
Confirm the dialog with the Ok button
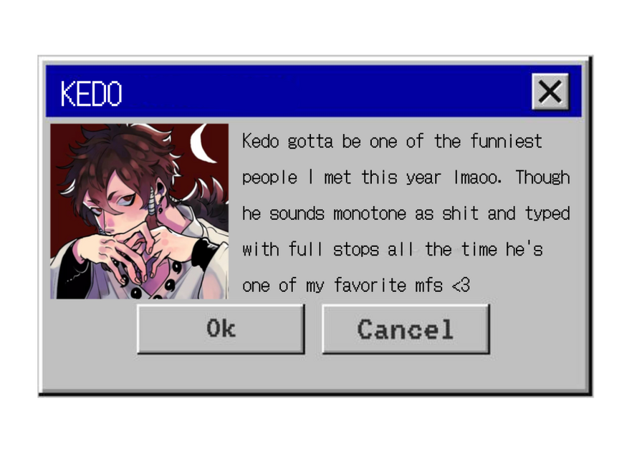[x=221, y=329]
